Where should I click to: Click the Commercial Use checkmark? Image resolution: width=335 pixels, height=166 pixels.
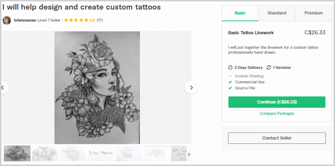[x=230, y=82]
